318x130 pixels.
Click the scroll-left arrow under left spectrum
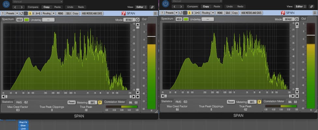[3, 97]
